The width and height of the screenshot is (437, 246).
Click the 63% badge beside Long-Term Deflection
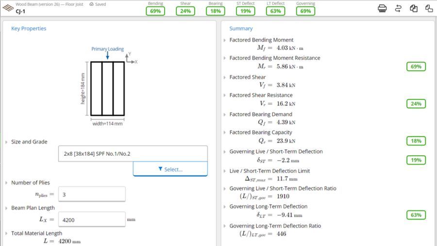coord(416,215)
